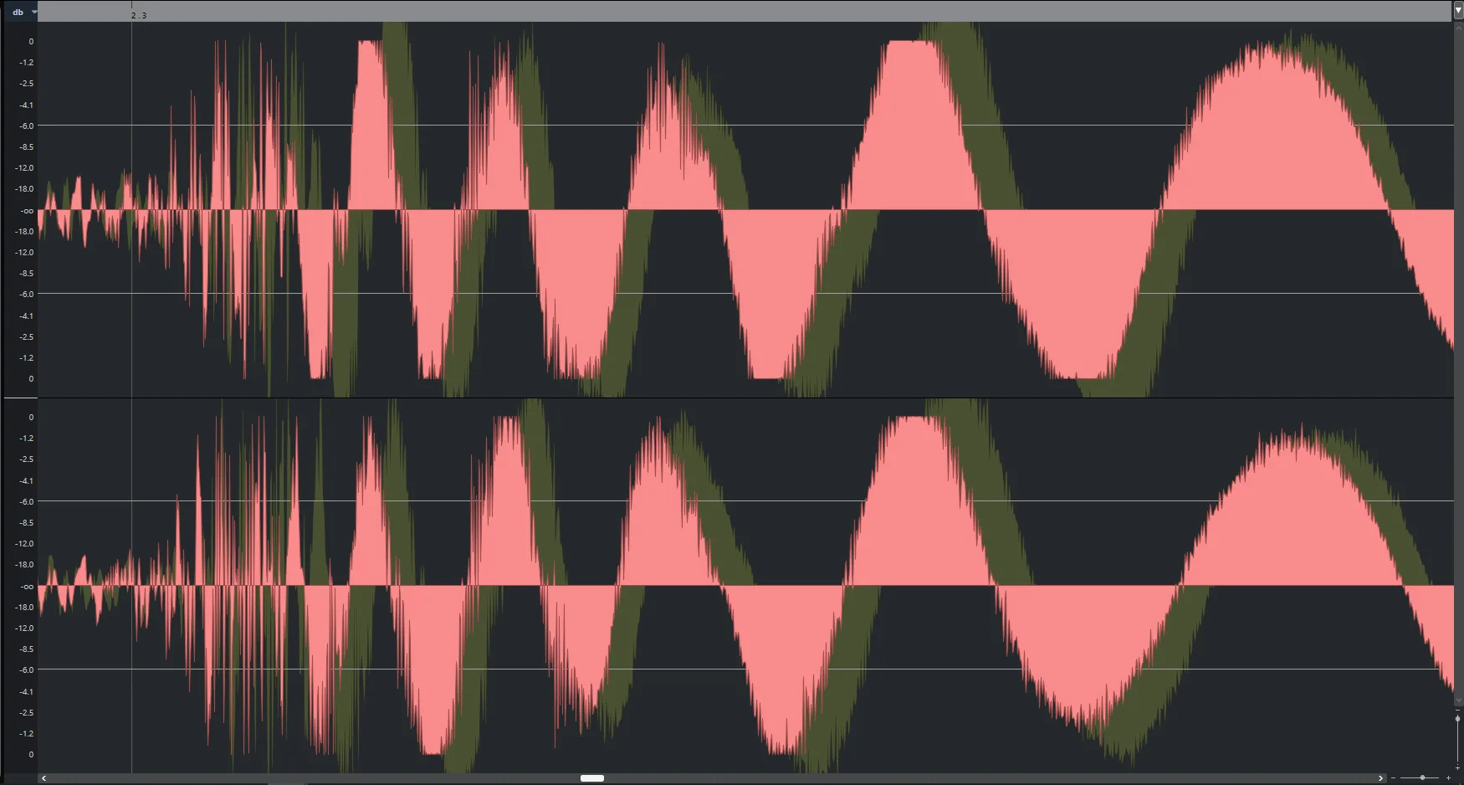Click the upper channel waveform at its first clipped peak
This screenshot has width=1464, height=785.
tap(370, 42)
